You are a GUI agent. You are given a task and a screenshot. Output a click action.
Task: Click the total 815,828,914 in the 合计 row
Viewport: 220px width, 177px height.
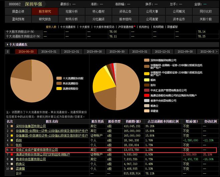[x=132, y=173]
